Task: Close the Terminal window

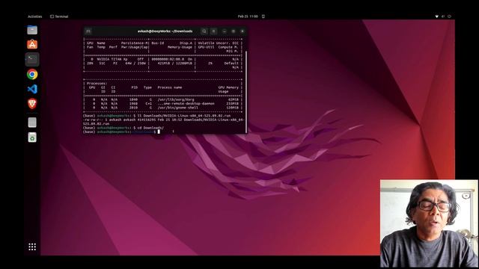Action: [242, 31]
